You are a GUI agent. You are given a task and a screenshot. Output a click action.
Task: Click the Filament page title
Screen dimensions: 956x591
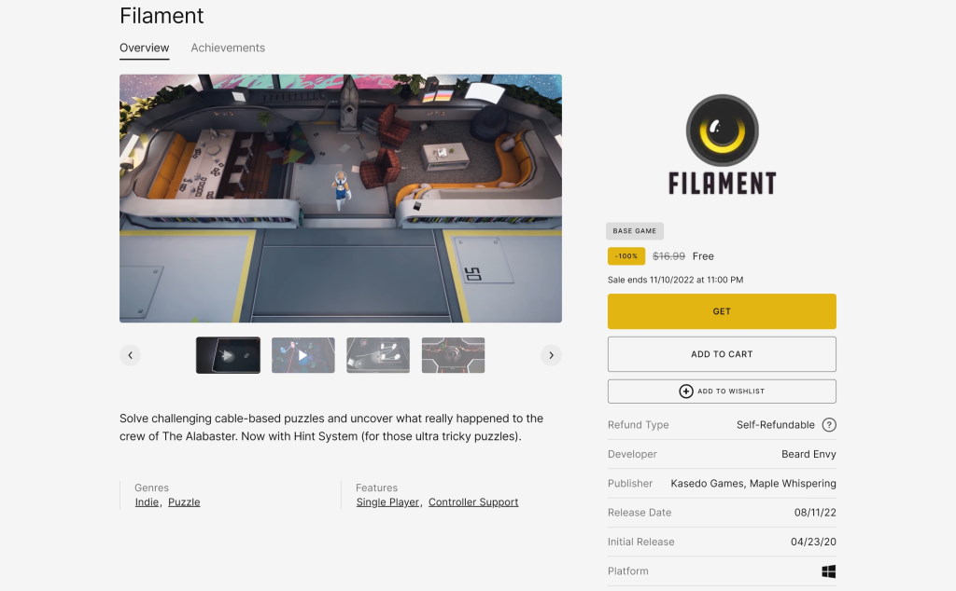click(x=162, y=16)
